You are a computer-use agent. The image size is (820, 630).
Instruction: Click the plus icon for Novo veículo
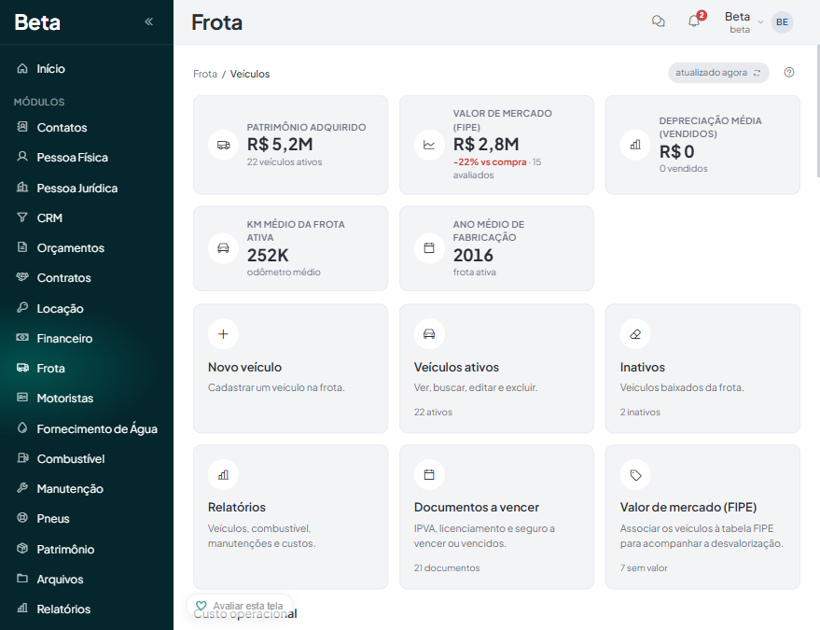click(223, 334)
